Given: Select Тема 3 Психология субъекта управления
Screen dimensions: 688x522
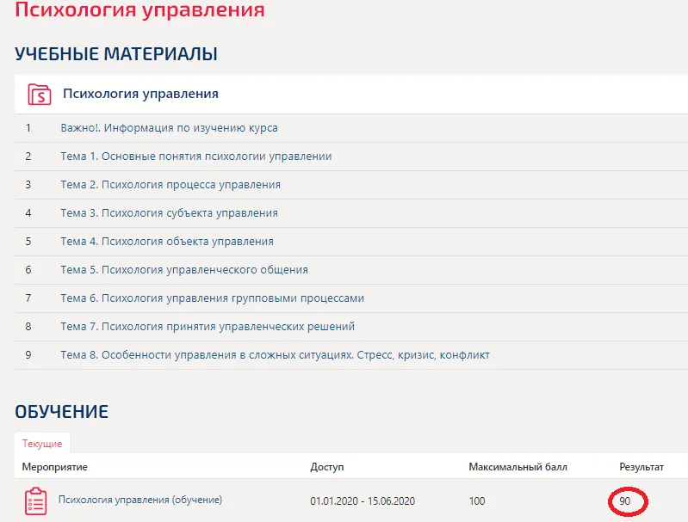Looking at the screenshot, I should pyautogui.click(x=169, y=213).
